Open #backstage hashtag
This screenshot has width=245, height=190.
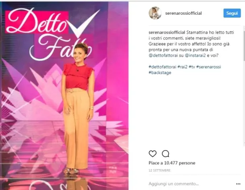(160, 73)
